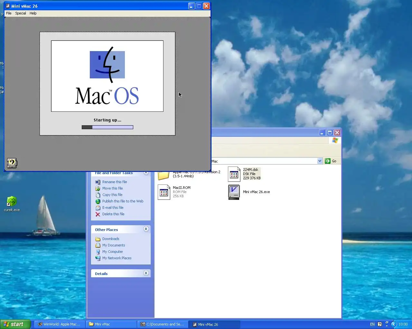The width and height of the screenshot is (412, 329).
Task: Open the File menu in Mini vMac
Action: coord(9,13)
